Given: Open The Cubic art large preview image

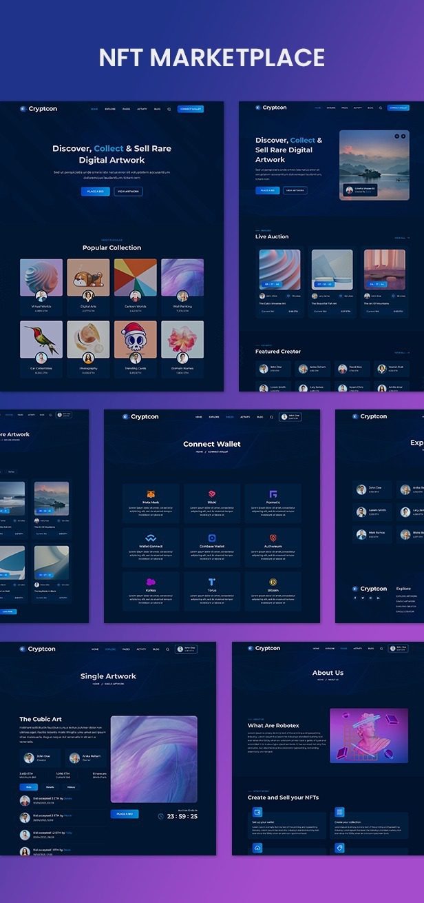Looking at the screenshot, I should click(154, 760).
